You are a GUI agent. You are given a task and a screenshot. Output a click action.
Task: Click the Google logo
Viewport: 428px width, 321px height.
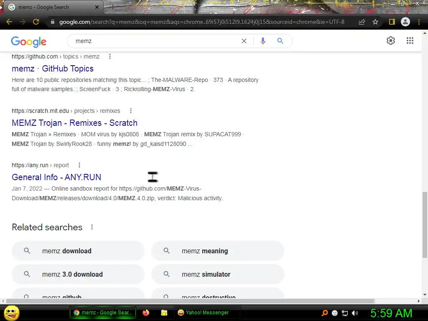(29, 41)
